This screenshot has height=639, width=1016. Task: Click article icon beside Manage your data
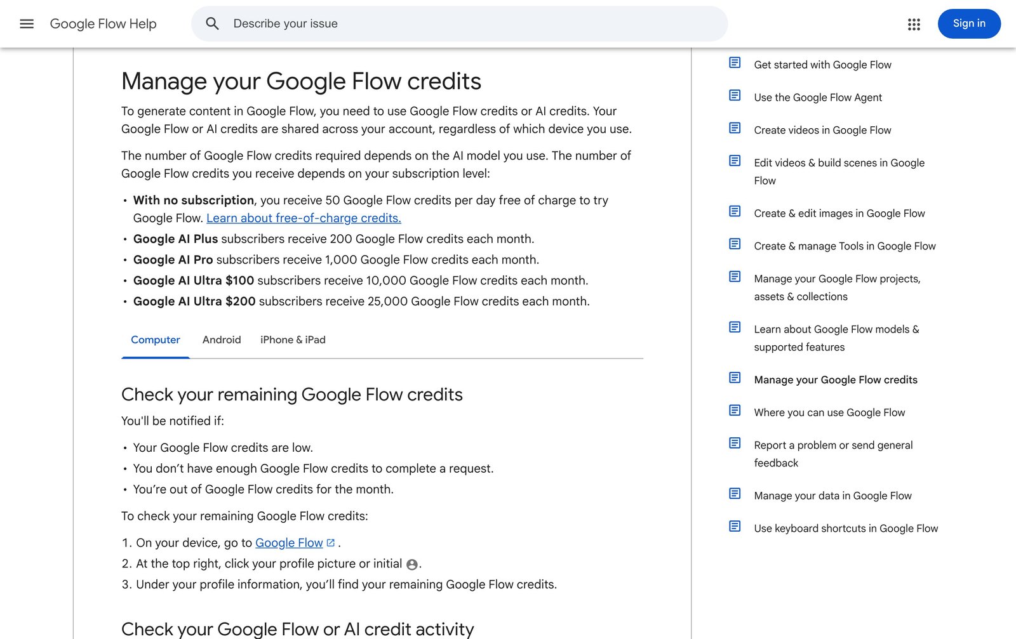(735, 493)
